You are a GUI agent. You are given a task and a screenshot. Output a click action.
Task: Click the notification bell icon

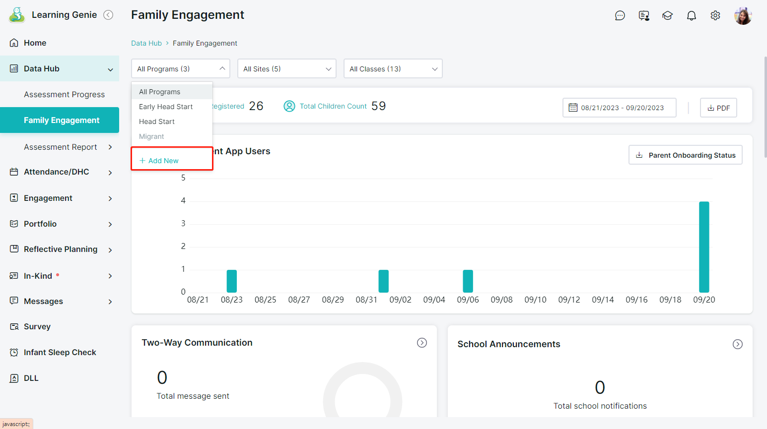point(691,16)
